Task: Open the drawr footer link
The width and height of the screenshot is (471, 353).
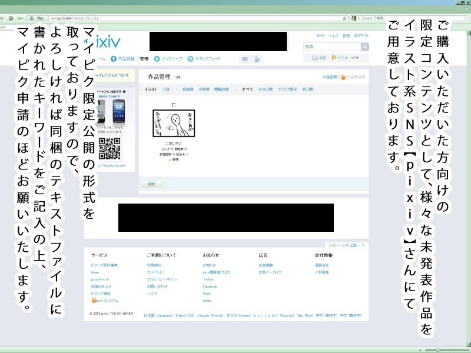Action: 95,272
